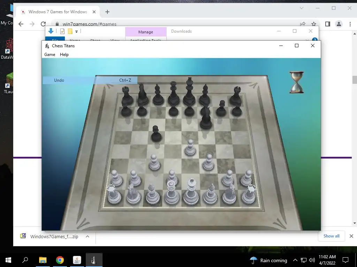Image resolution: width=357 pixels, height=267 pixels.
Task: Open the Windows Start menu
Action: (x=8, y=260)
